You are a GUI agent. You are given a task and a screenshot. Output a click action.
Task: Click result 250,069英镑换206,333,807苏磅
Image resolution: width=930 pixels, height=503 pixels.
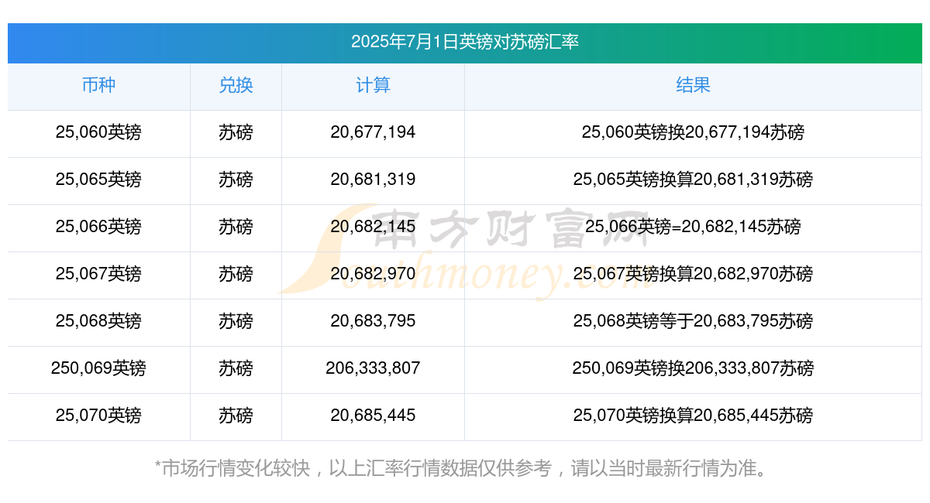click(x=693, y=368)
